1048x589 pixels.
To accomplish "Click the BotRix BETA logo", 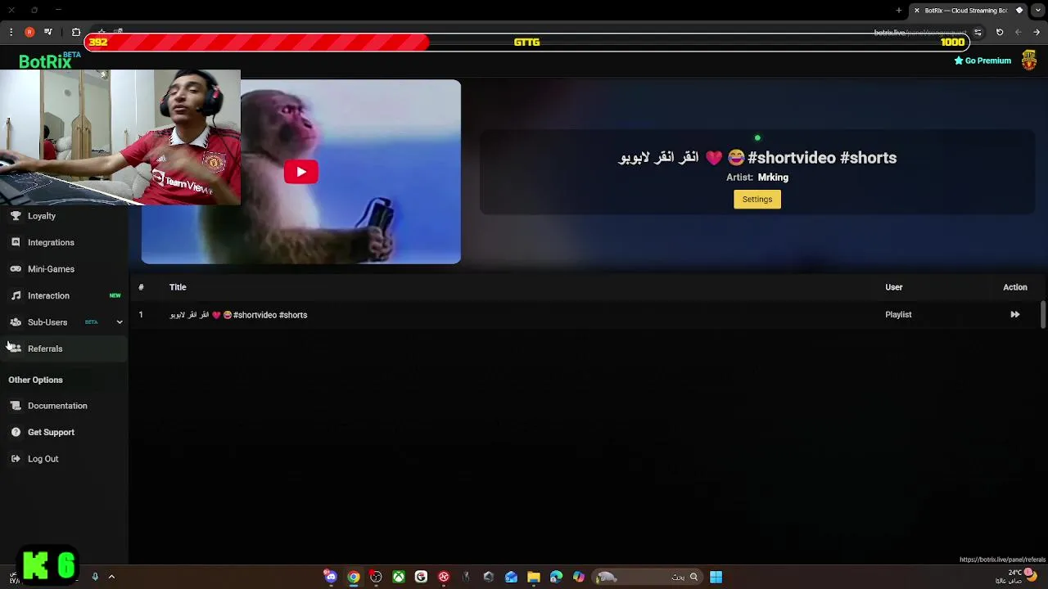I will pos(49,61).
